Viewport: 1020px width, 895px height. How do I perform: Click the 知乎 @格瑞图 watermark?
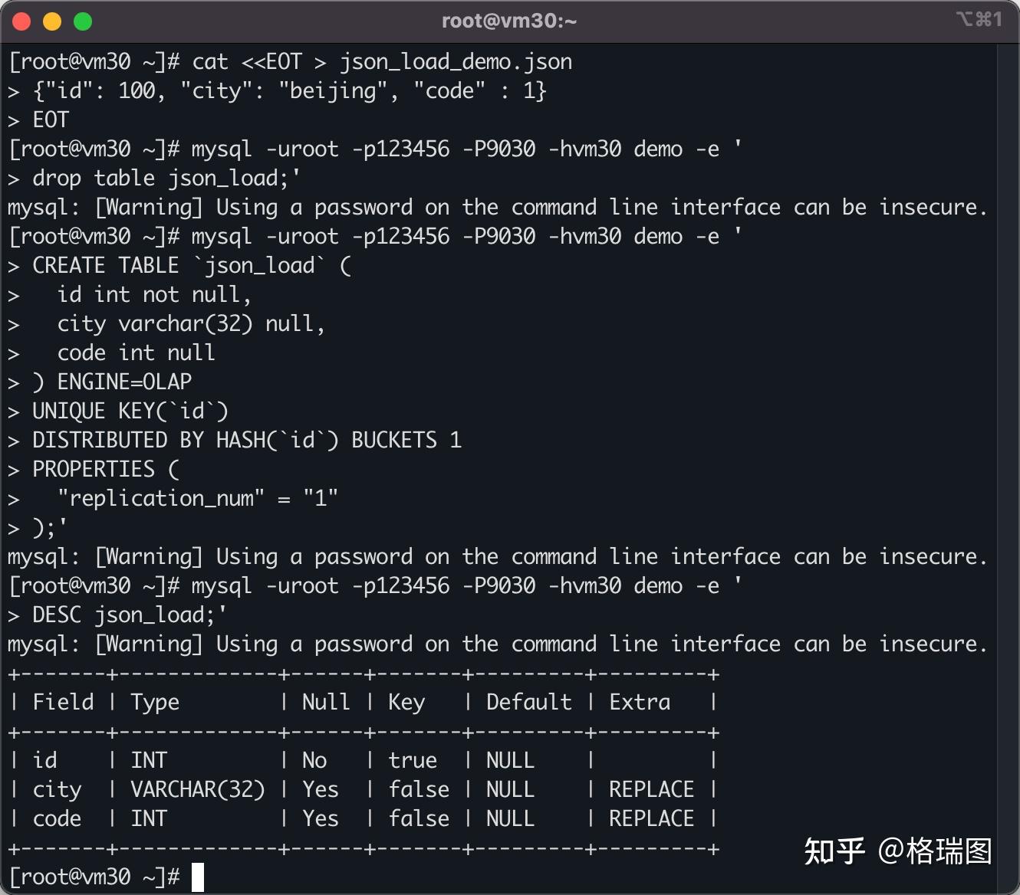897,851
